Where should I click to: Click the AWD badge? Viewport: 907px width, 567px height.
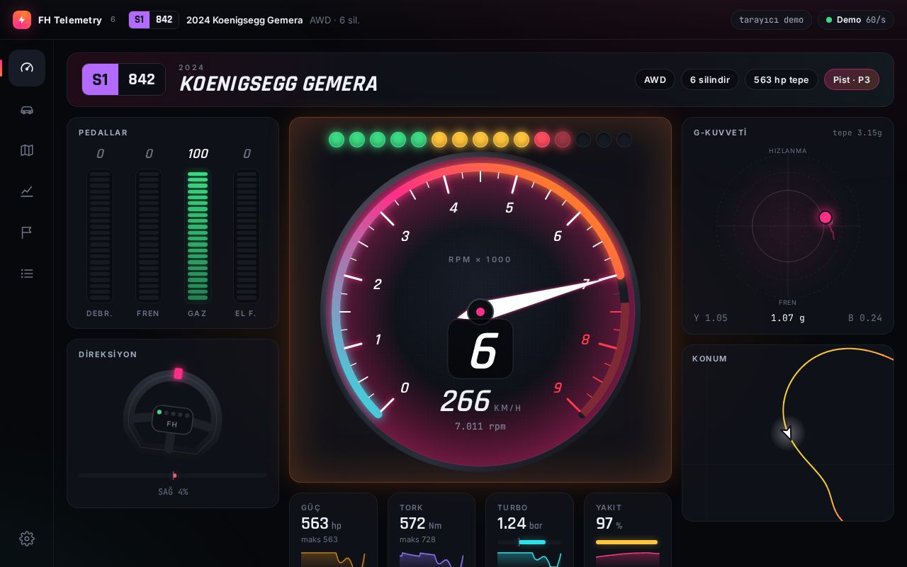655,79
